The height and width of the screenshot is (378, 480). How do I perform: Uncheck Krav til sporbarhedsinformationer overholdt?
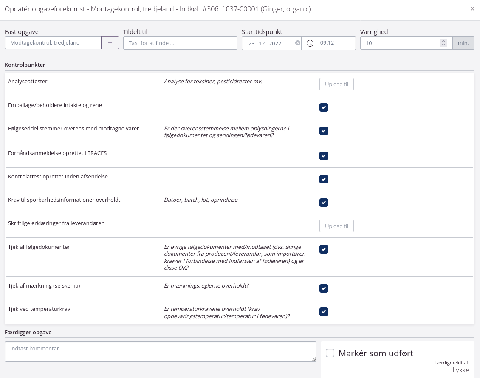coord(324,203)
